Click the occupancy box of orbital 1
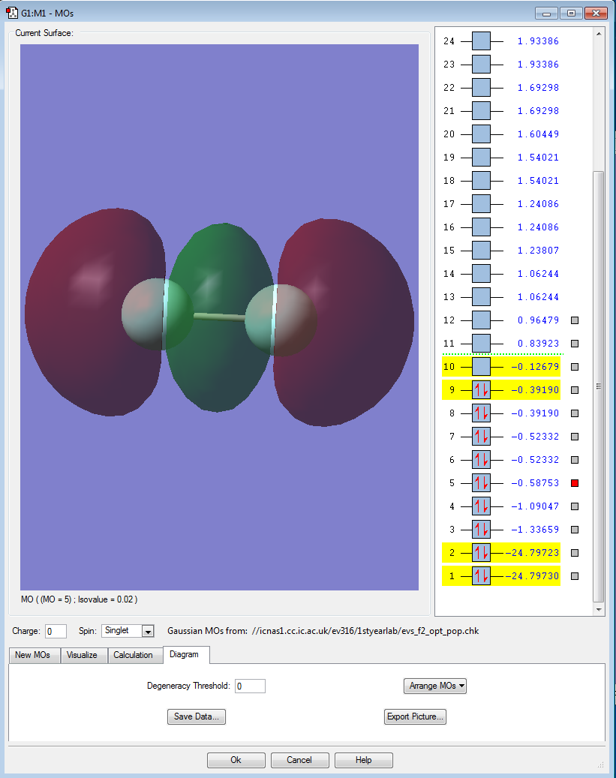Viewport: 616px width, 778px height. click(x=481, y=576)
